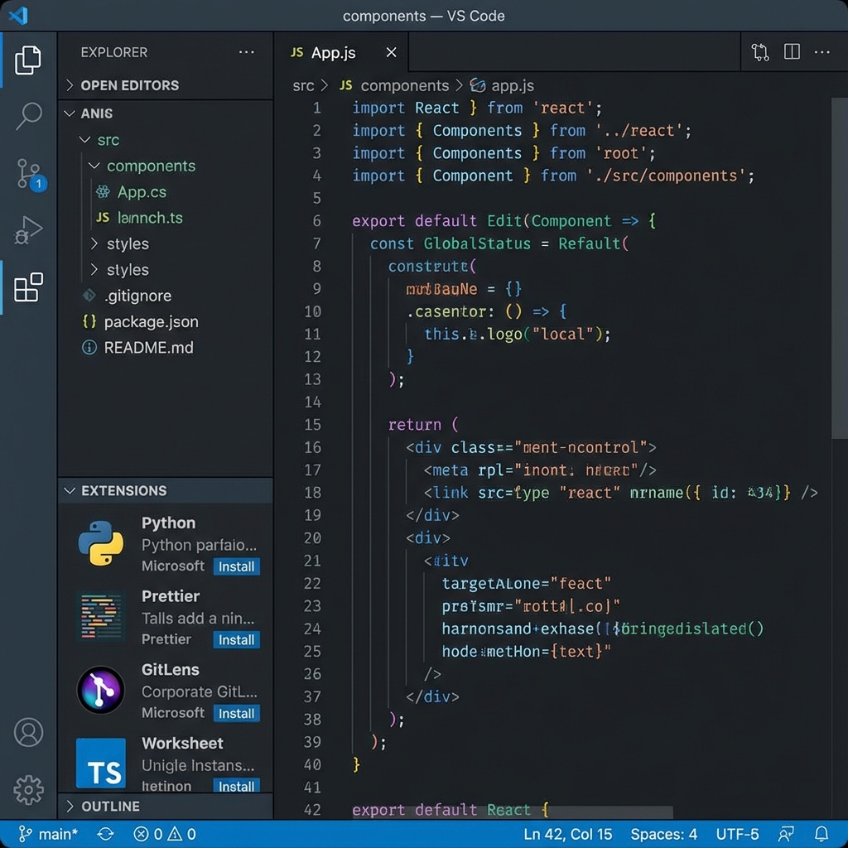Open the Settings gear icon
Image resolution: width=848 pixels, height=848 pixels.
click(29, 791)
